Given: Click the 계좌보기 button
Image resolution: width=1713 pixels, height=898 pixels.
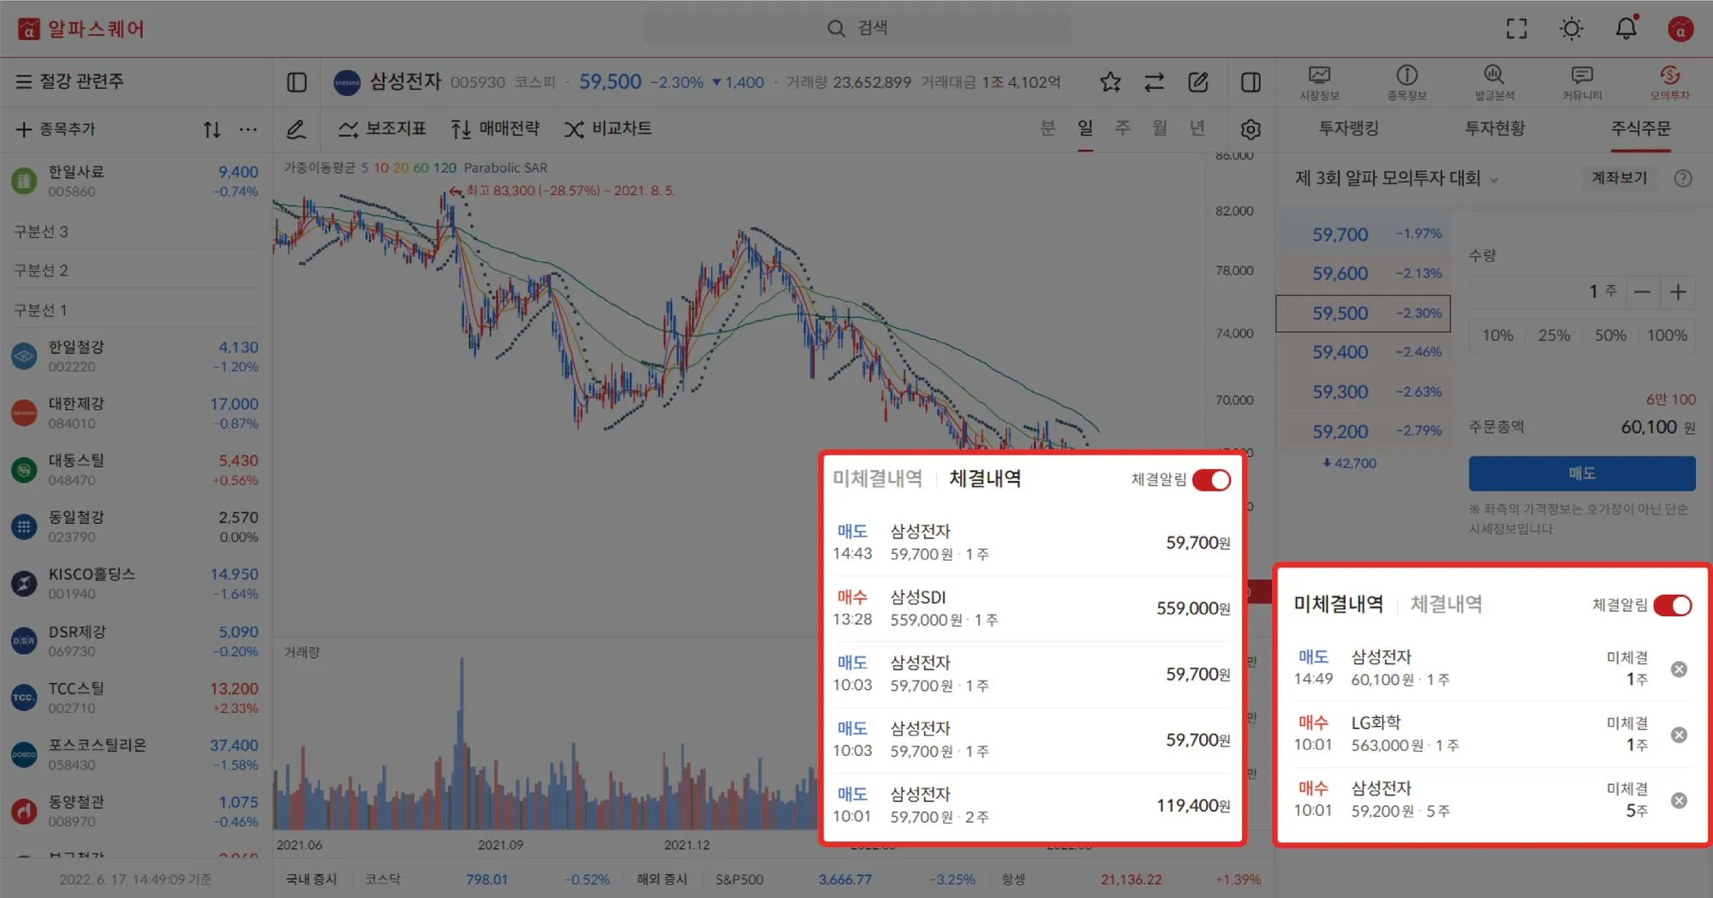Looking at the screenshot, I should (x=1619, y=178).
